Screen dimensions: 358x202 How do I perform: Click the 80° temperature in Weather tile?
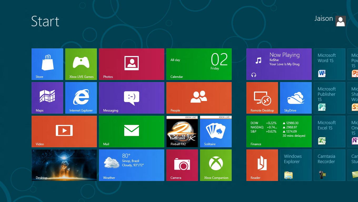pyautogui.click(x=126, y=156)
